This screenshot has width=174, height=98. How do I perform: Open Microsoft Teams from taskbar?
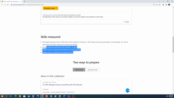[69, 96]
